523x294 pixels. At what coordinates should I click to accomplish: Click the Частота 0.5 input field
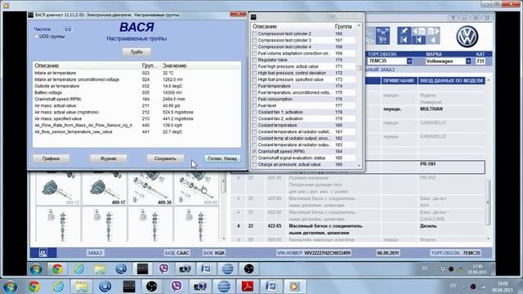pyautogui.click(x=68, y=29)
